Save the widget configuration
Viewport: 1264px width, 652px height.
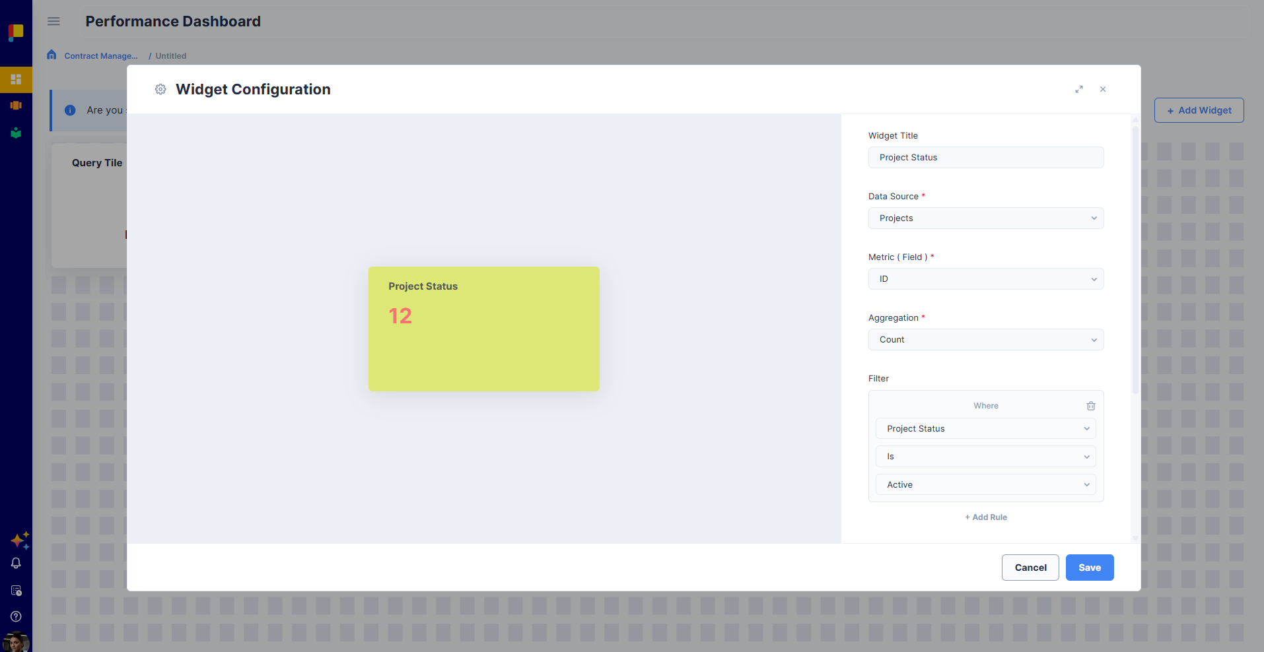(1090, 568)
